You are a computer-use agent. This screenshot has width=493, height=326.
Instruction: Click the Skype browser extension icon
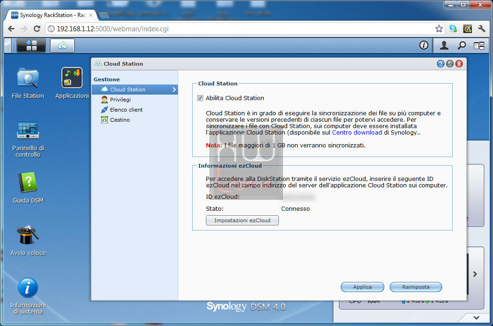(x=453, y=29)
